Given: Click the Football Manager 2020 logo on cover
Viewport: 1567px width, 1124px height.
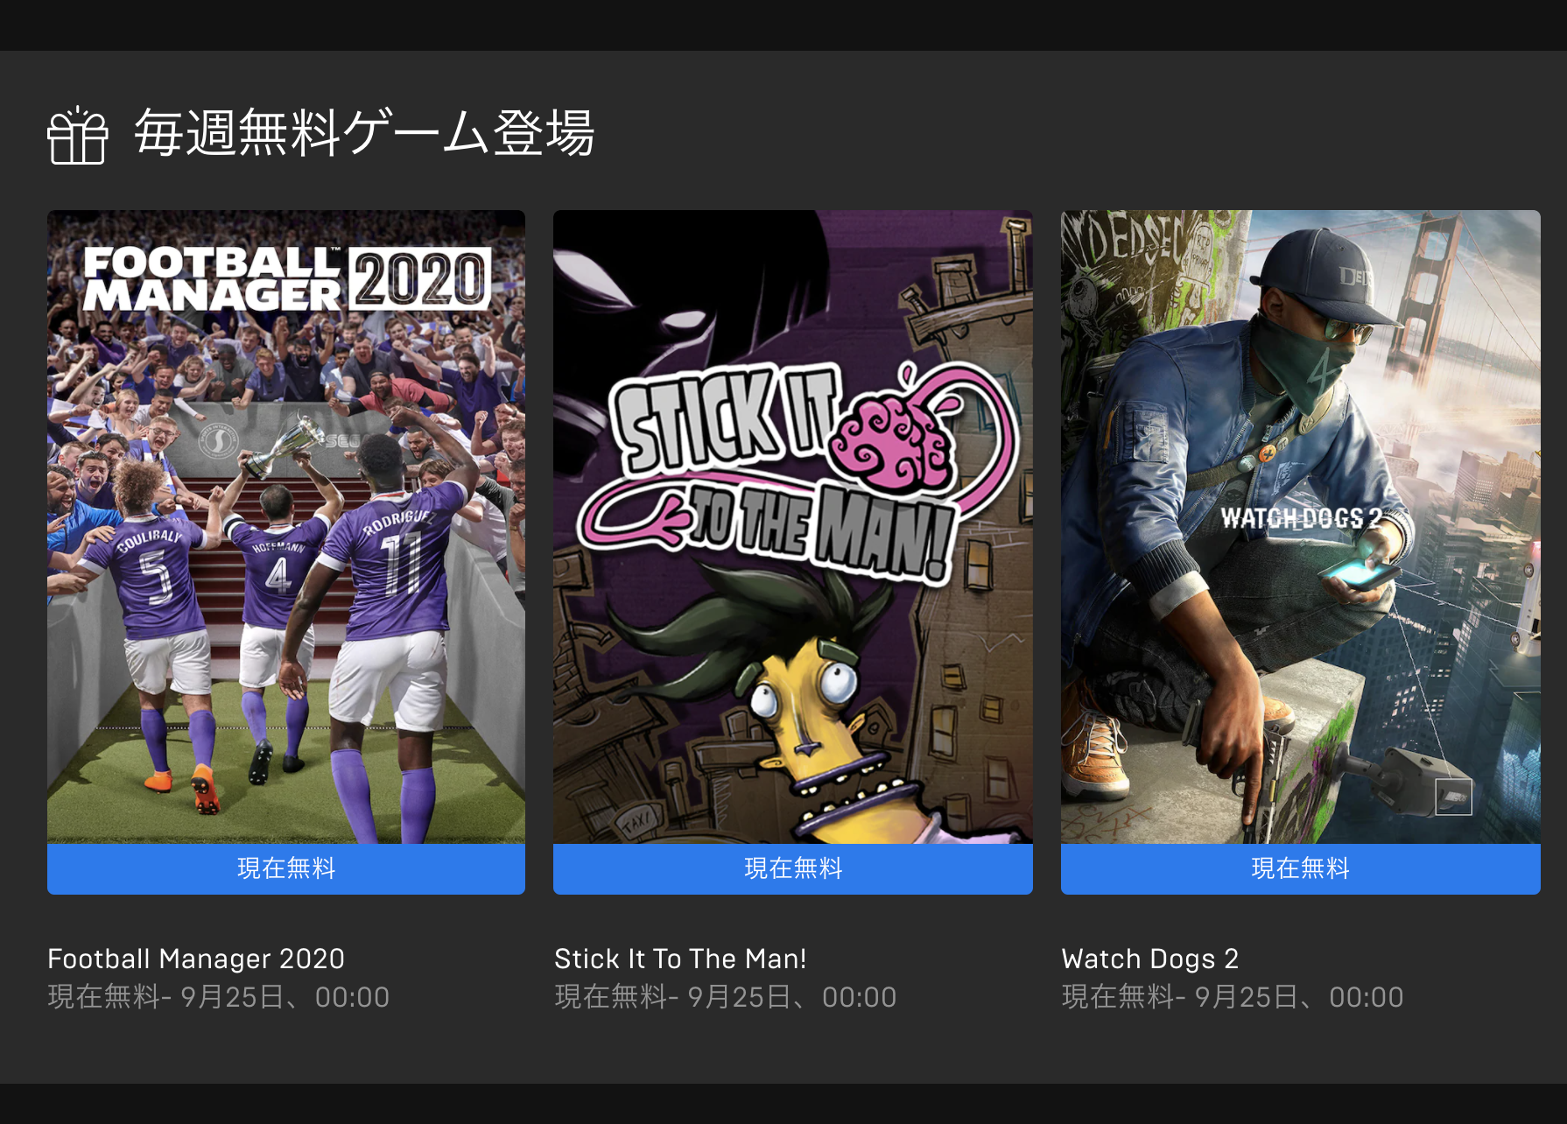Looking at the screenshot, I should (287, 279).
